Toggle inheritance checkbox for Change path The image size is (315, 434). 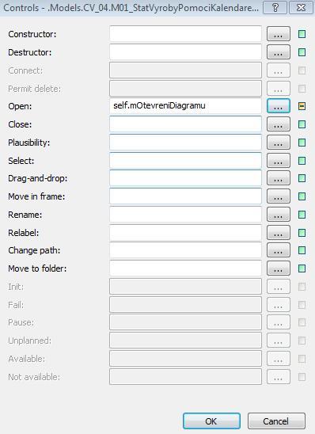(302, 250)
